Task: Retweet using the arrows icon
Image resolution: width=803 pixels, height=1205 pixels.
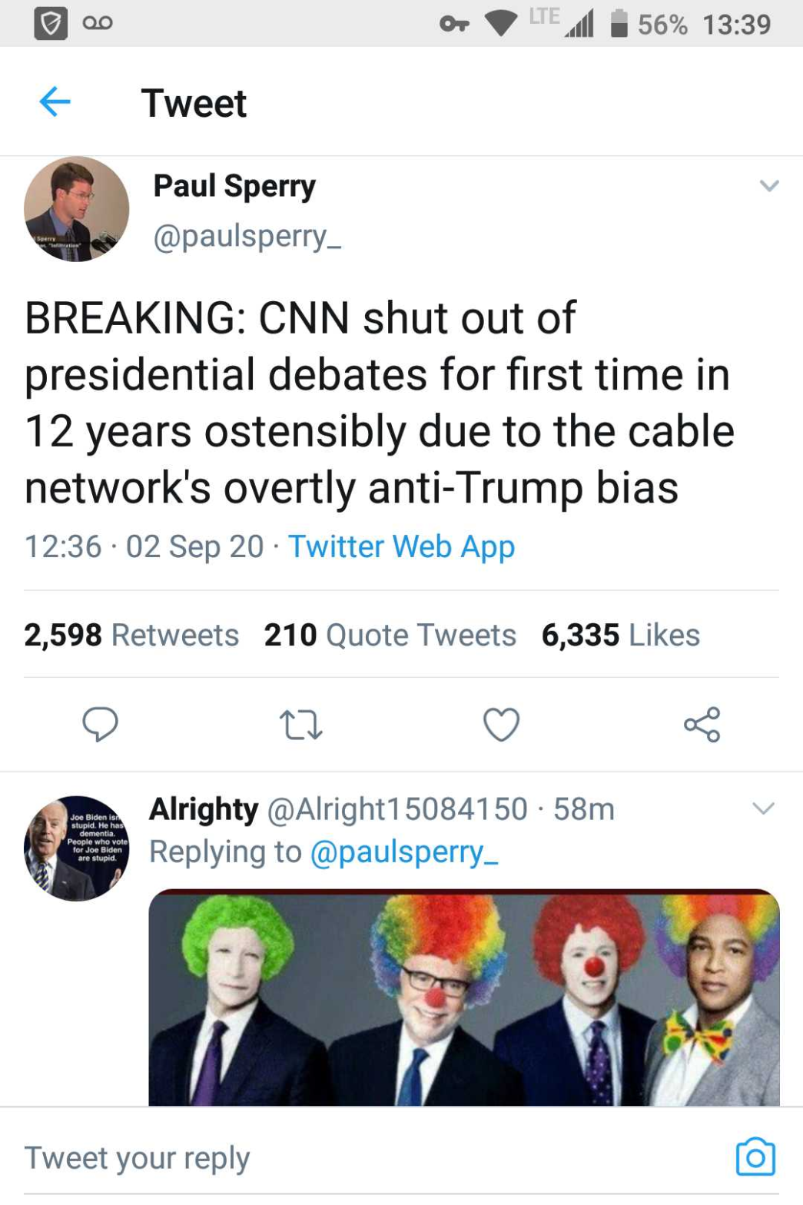Action: pos(300,725)
